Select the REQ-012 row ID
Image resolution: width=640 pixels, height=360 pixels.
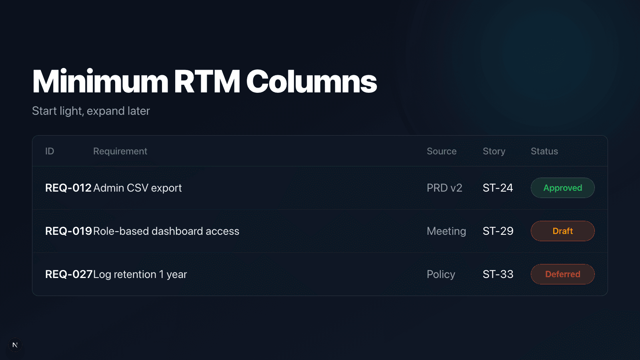(68, 188)
